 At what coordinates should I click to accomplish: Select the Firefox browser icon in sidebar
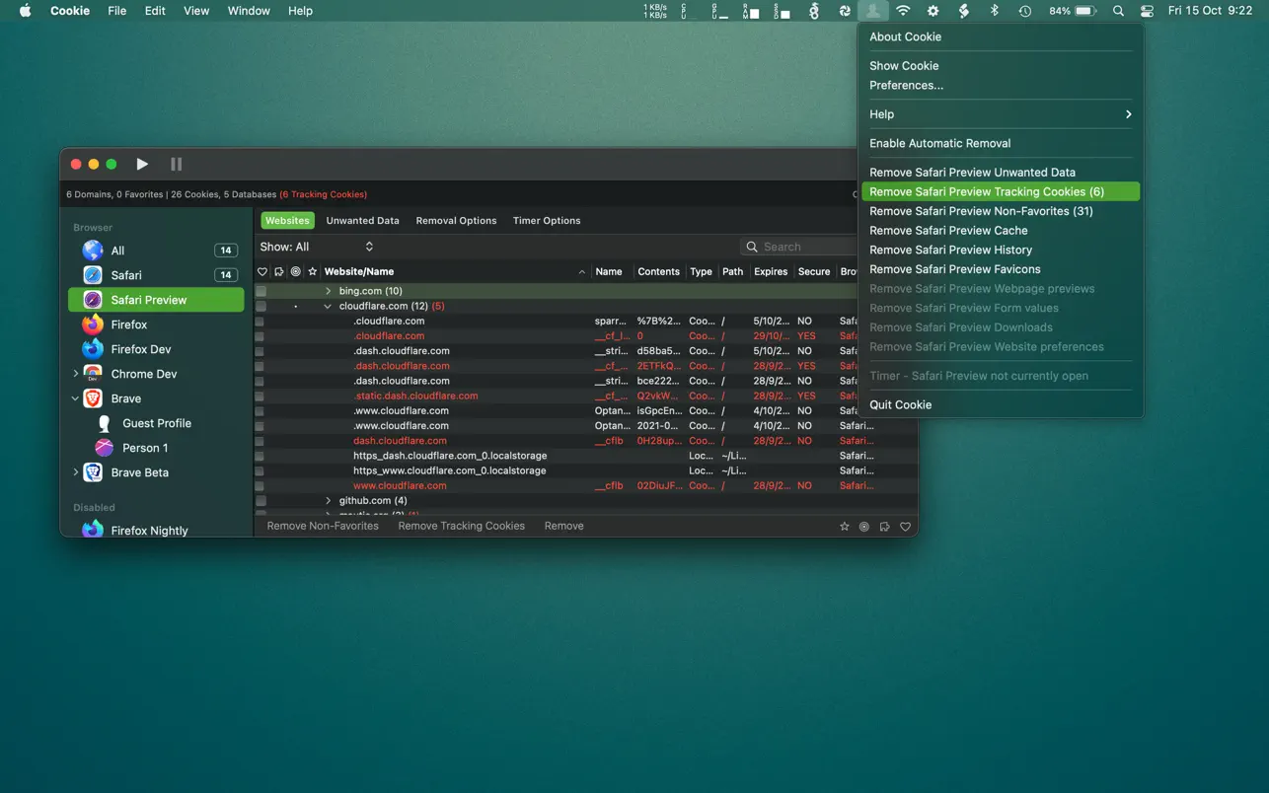coord(93,324)
